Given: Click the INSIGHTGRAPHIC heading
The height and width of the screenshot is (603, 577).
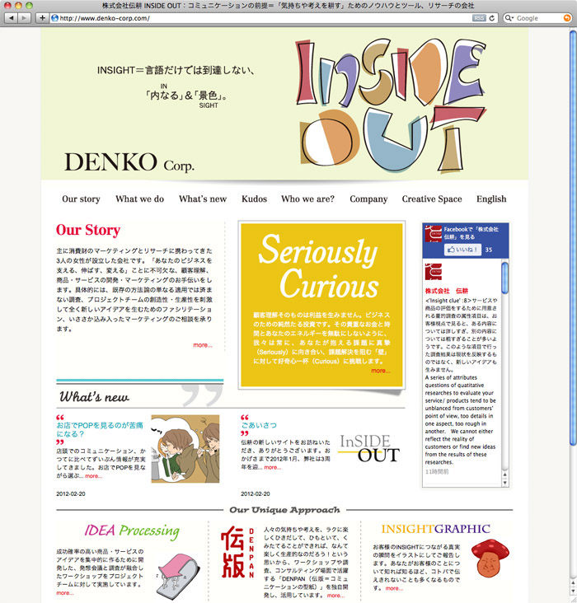Looking at the screenshot, I should [435, 529].
